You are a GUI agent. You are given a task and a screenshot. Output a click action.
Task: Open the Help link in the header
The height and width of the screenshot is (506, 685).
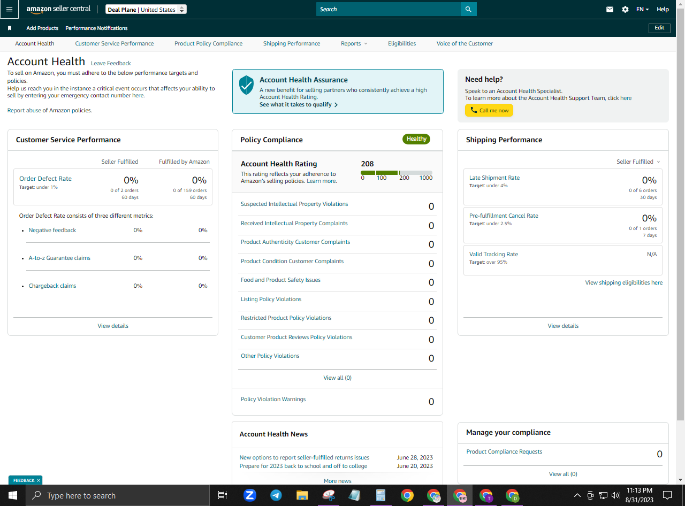663,9
